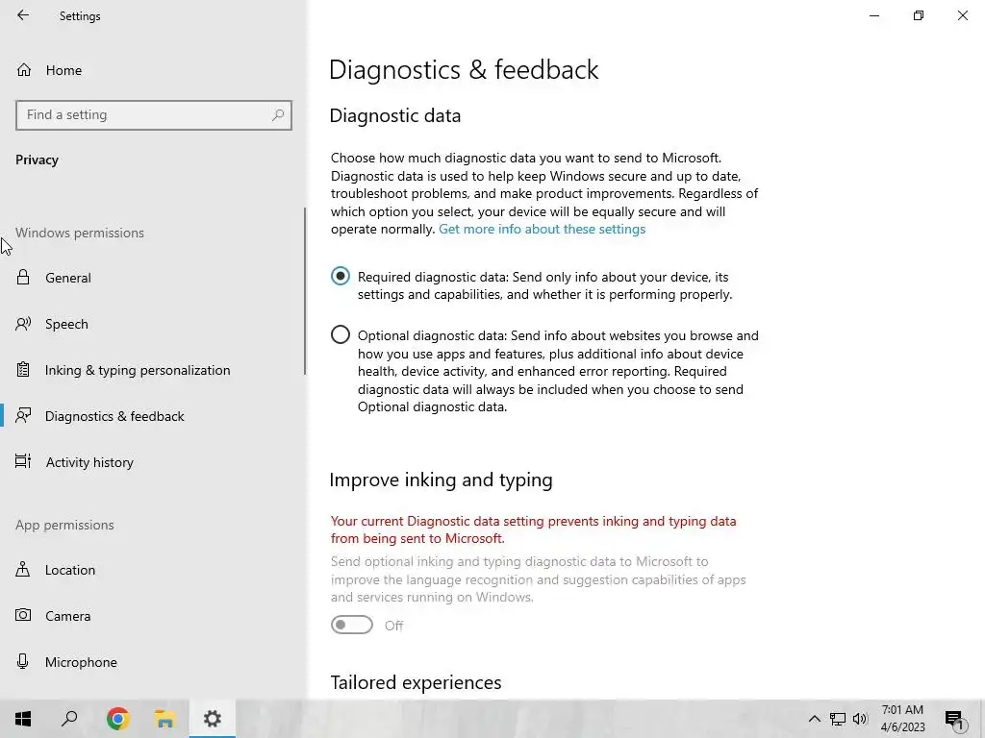Click Get more info about these settings
The image size is (985, 738).
coord(543,229)
